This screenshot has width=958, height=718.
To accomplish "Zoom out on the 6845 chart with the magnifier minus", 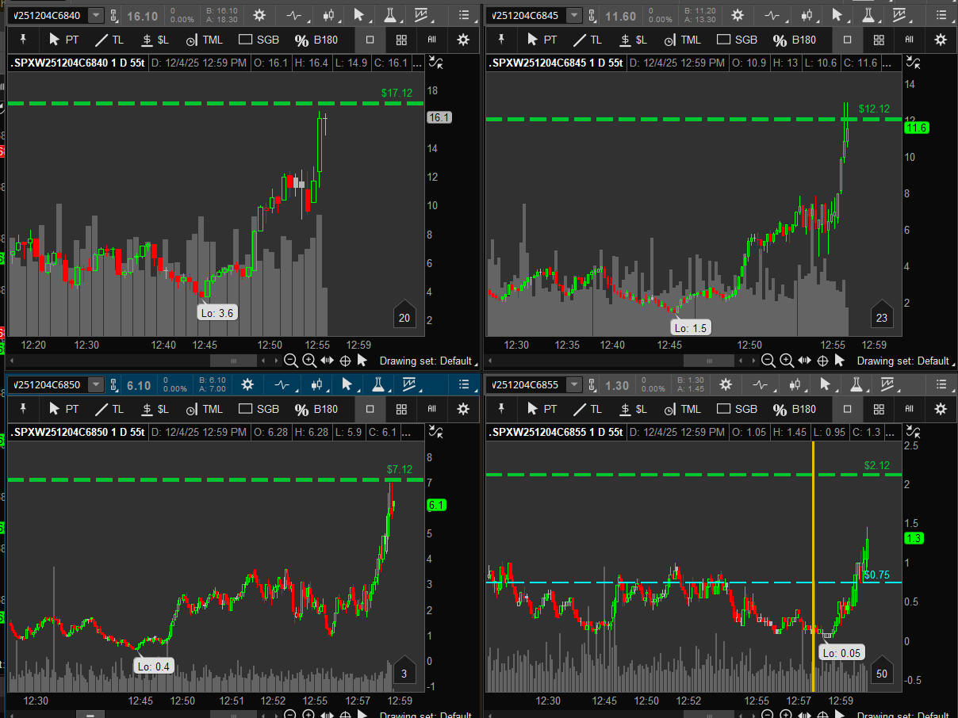I will [768, 361].
